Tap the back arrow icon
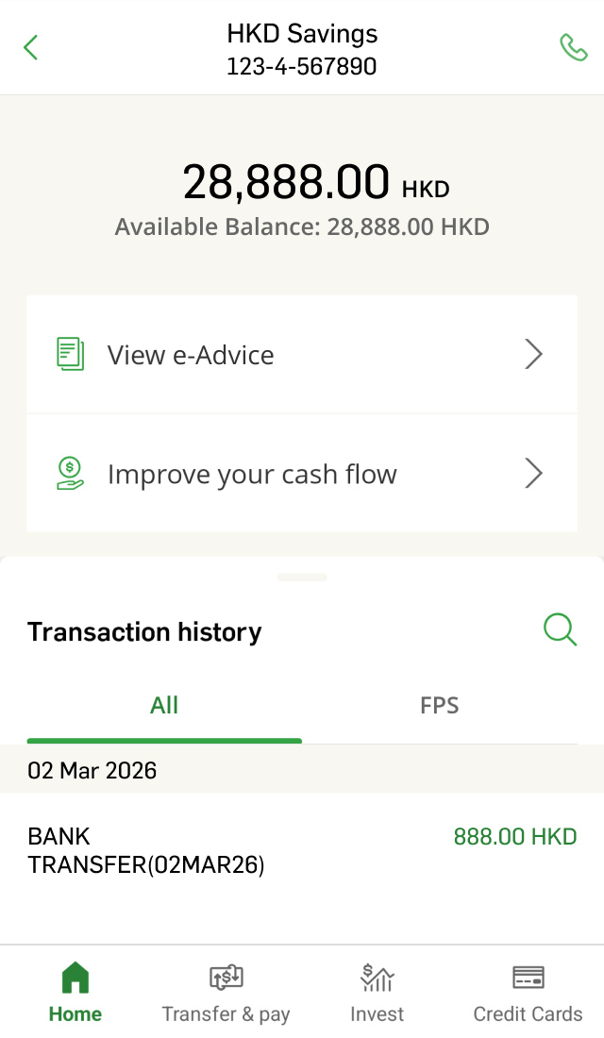The width and height of the screenshot is (604, 1038). tap(31, 47)
